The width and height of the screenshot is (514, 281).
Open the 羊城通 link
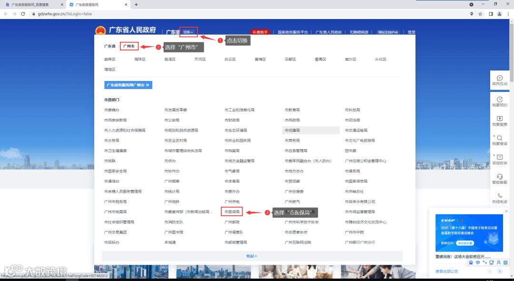(170, 242)
